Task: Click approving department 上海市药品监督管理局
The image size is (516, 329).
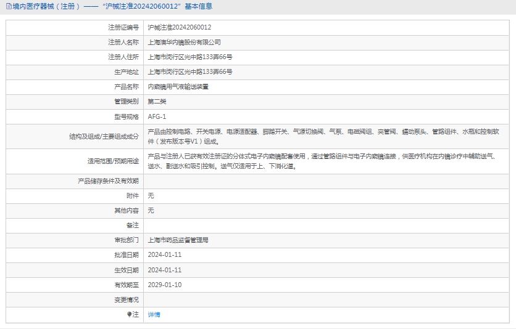Action: pos(178,240)
